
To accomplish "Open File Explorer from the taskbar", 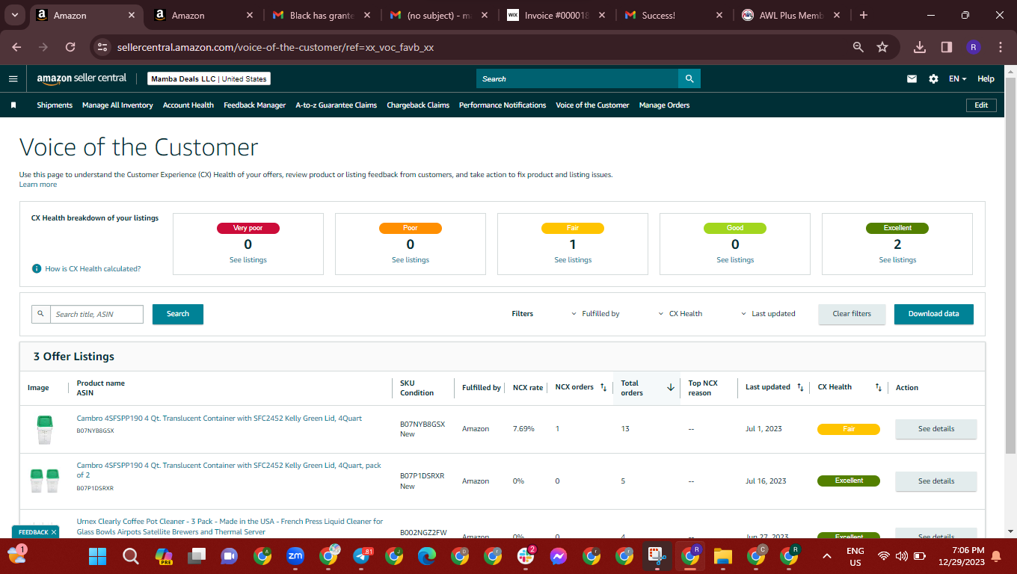I will point(723,556).
